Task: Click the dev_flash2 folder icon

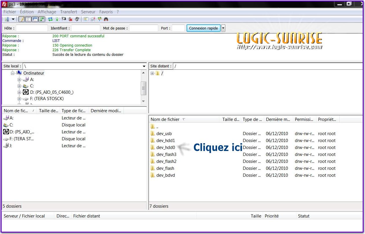Action: click(153, 161)
